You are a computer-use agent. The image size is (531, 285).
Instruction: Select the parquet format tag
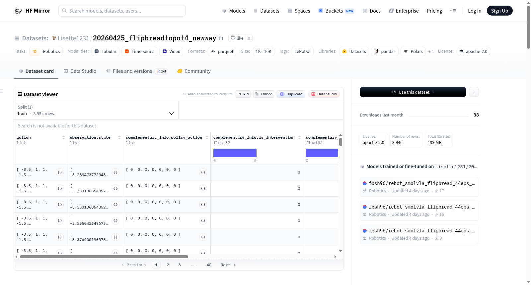point(222,51)
